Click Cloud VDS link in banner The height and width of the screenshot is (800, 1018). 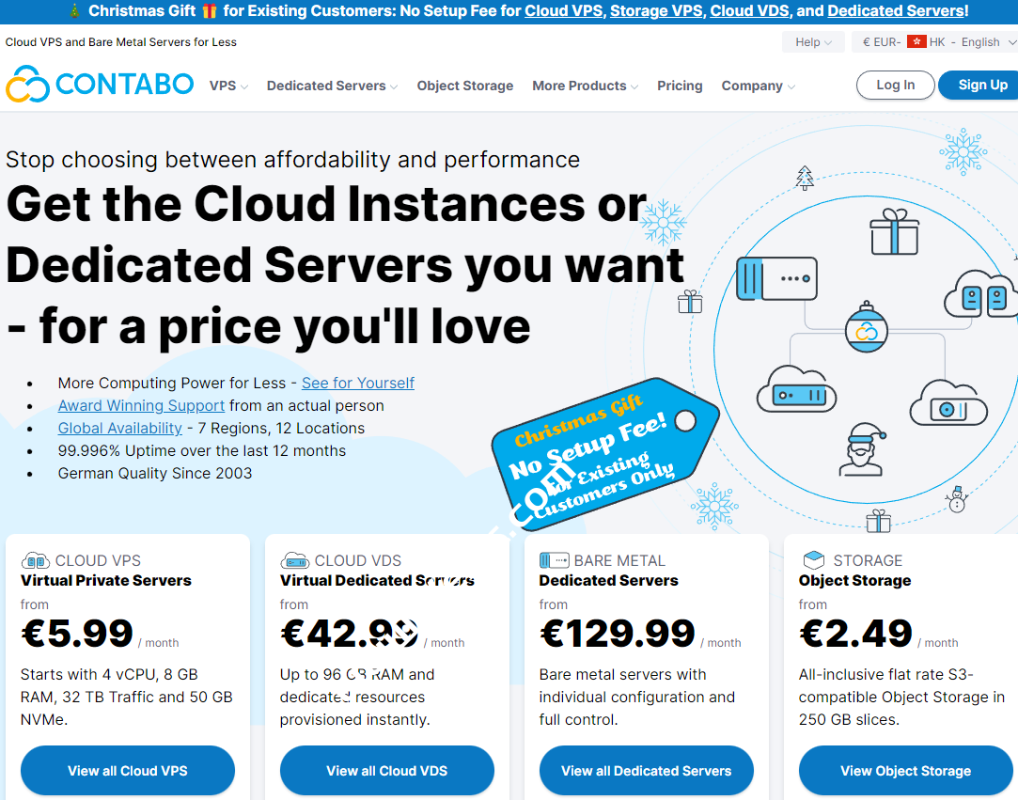[750, 11]
